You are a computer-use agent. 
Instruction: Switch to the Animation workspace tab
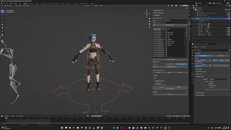[62, 3]
